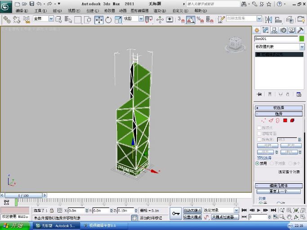The height and width of the screenshot is (230, 307).
Task: Click the Select and Manipulate icon
Action: tap(160, 20)
